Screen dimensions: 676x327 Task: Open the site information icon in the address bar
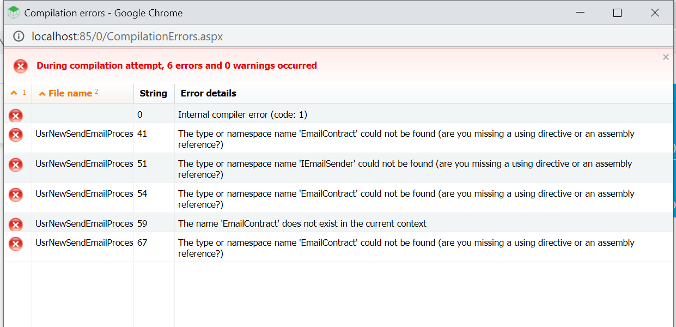click(x=19, y=37)
